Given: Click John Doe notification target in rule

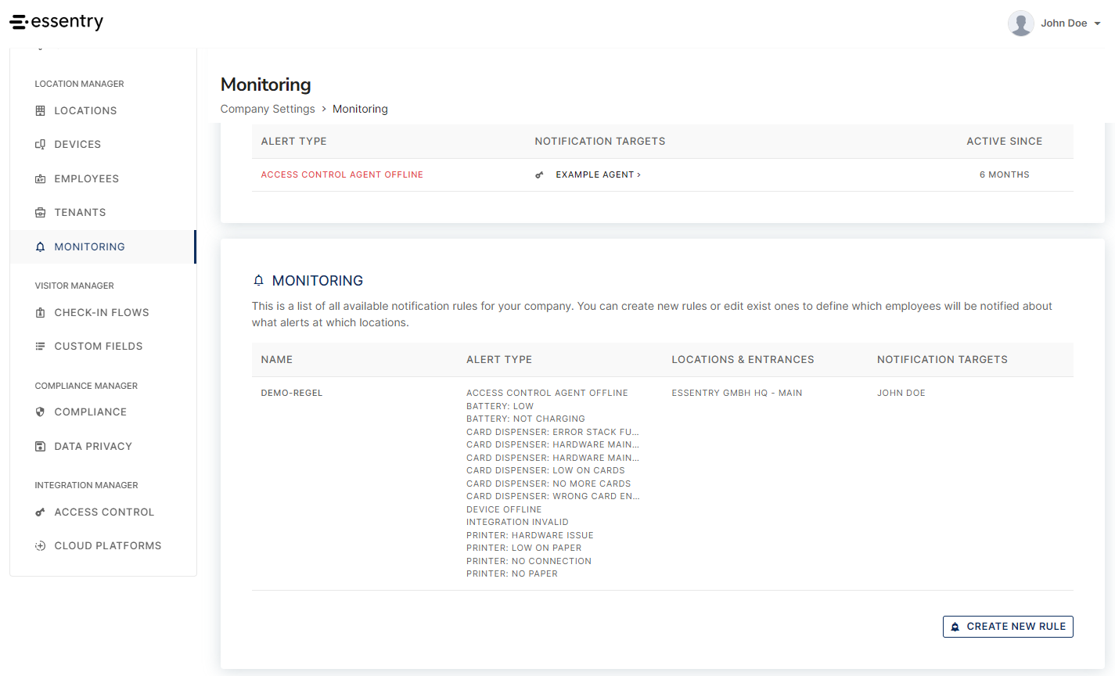Looking at the screenshot, I should pos(901,393).
